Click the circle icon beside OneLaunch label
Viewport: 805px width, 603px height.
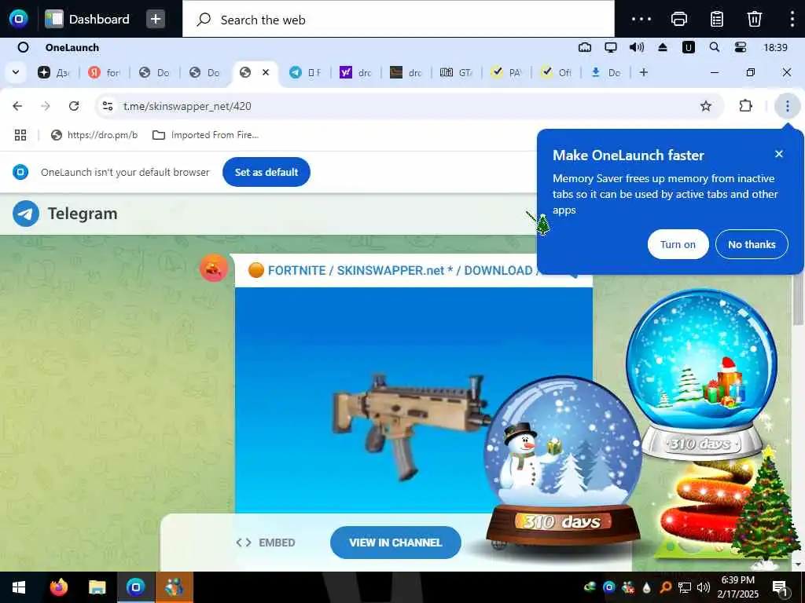coord(23,48)
